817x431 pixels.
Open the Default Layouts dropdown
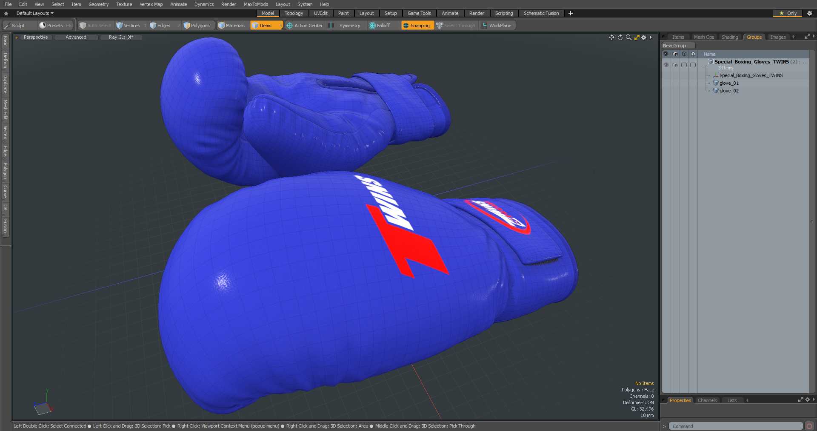(35, 13)
